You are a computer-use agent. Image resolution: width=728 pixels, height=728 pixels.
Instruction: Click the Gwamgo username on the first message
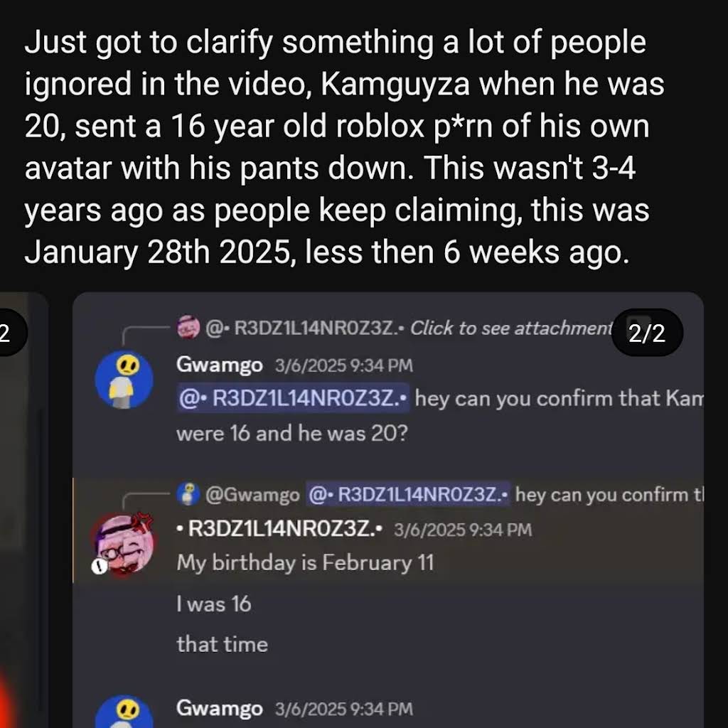pyautogui.click(x=219, y=365)
